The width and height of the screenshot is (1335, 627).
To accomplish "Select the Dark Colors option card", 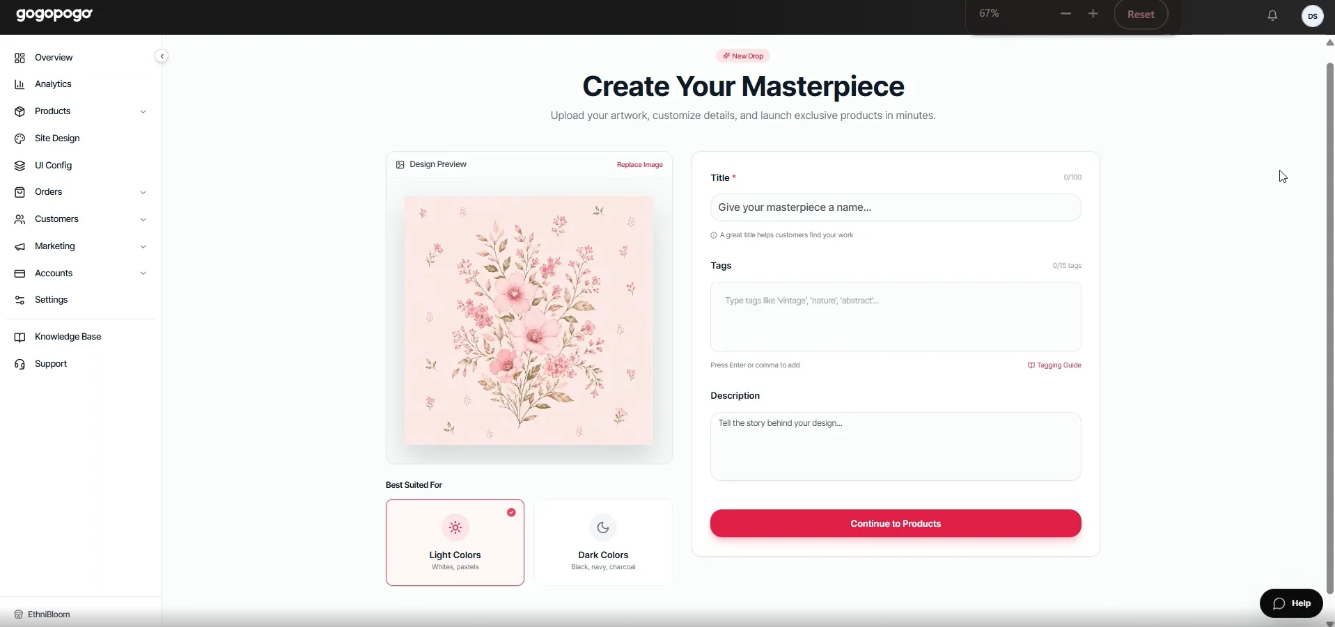I will [x=603, y=543].
